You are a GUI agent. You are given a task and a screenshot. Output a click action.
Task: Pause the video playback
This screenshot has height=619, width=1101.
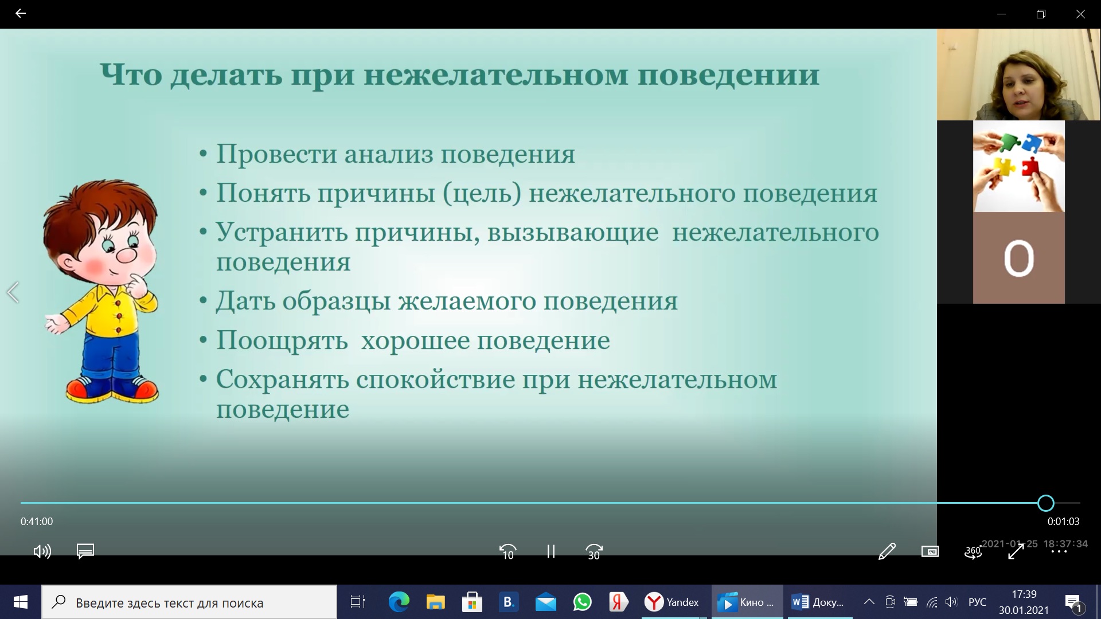550,551
